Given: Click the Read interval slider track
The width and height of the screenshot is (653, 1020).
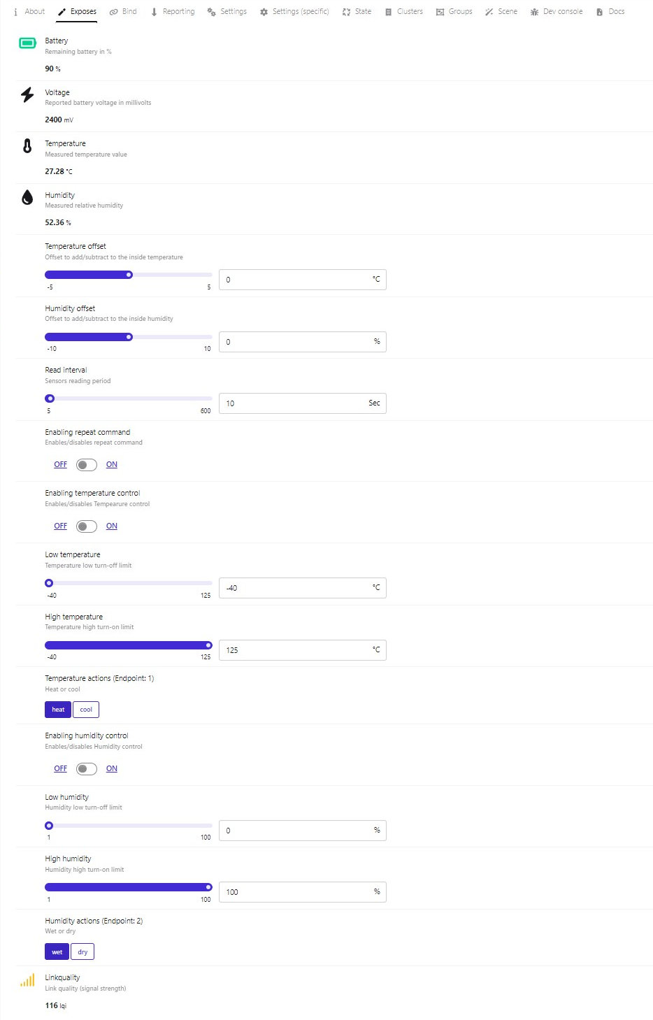Looking at the screenshot, I should (129, 398).
